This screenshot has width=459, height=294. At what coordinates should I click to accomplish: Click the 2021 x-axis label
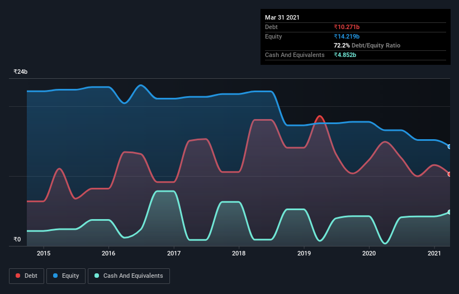(x=434, y=253)
